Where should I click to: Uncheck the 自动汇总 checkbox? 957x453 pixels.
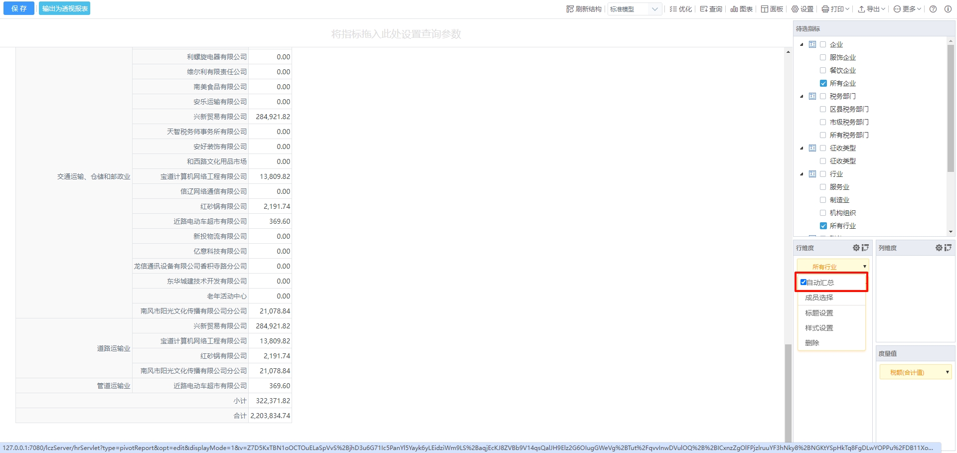(x=803, y=282)
